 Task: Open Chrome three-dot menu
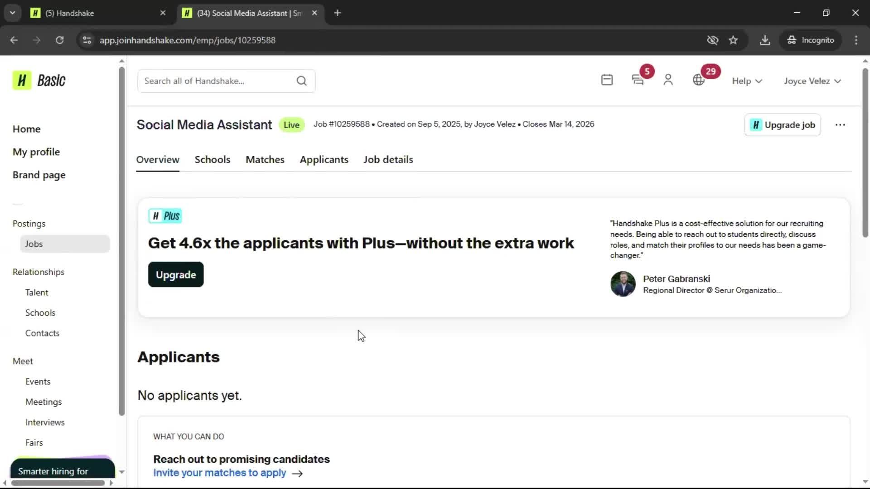tap(856, 40)
